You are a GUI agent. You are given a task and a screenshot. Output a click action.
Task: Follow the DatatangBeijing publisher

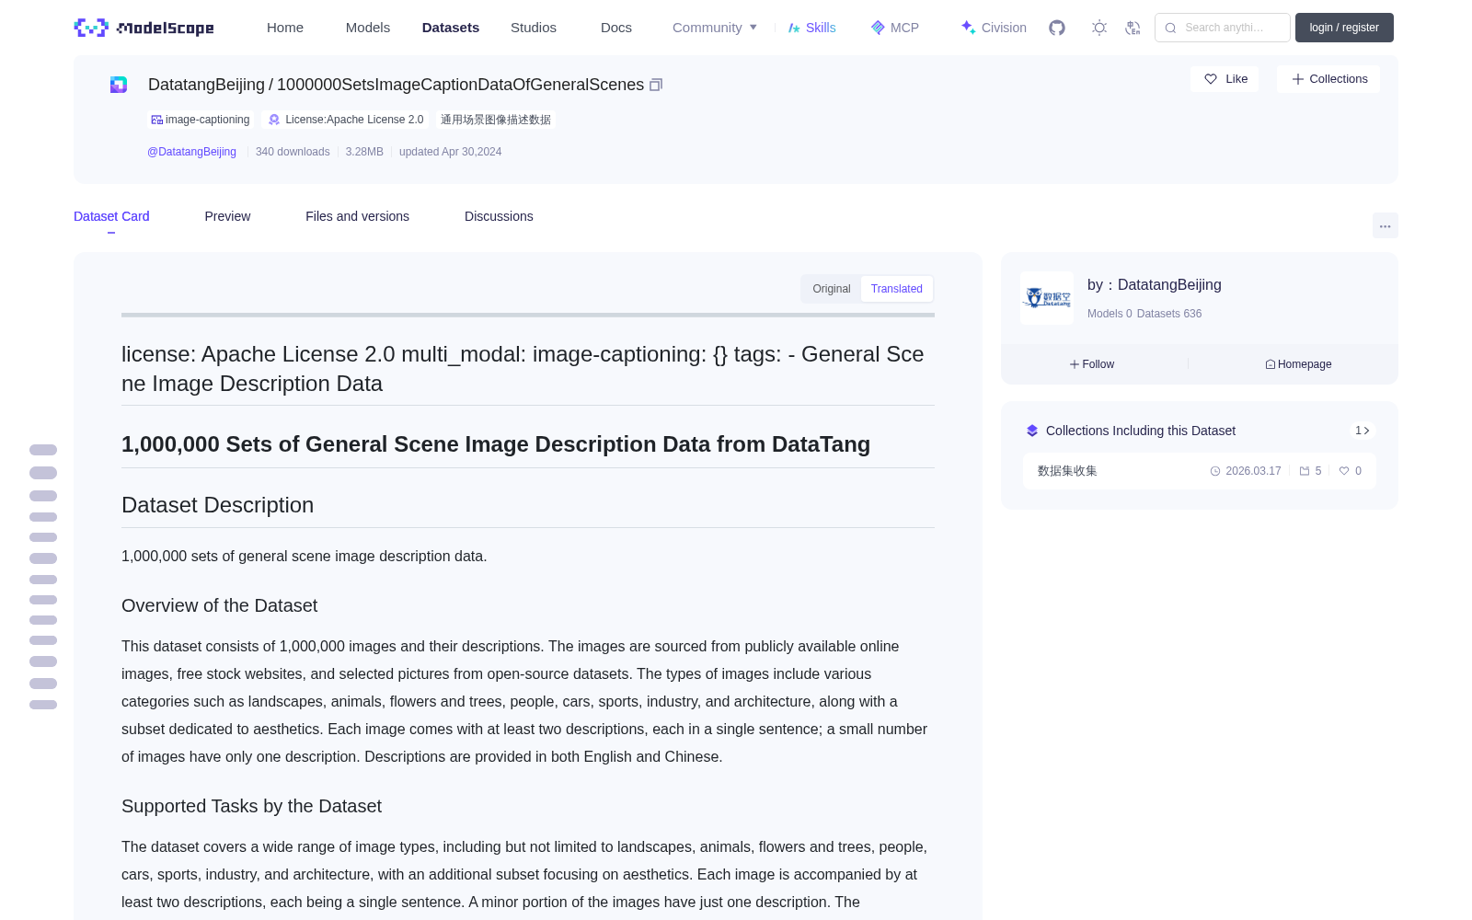[x=1092, y=364]
